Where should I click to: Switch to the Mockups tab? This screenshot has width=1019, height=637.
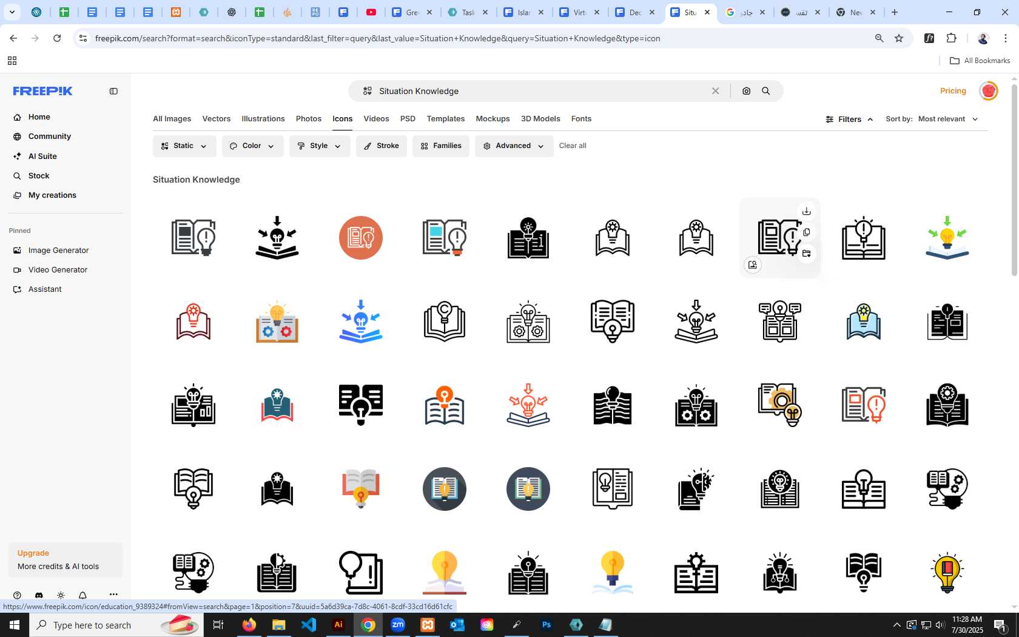tap(493, 119)
